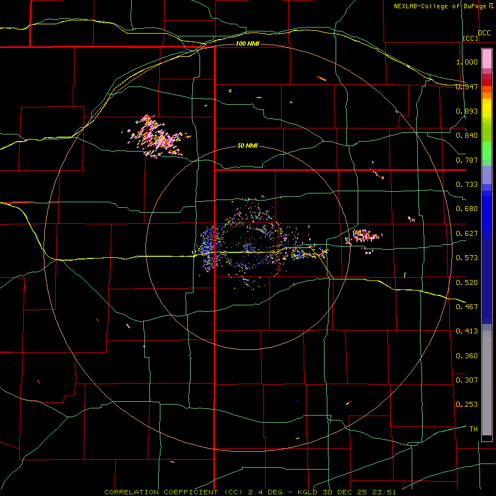
Task: Select the 1.000 scale value
Action: (x=467, y=62)
